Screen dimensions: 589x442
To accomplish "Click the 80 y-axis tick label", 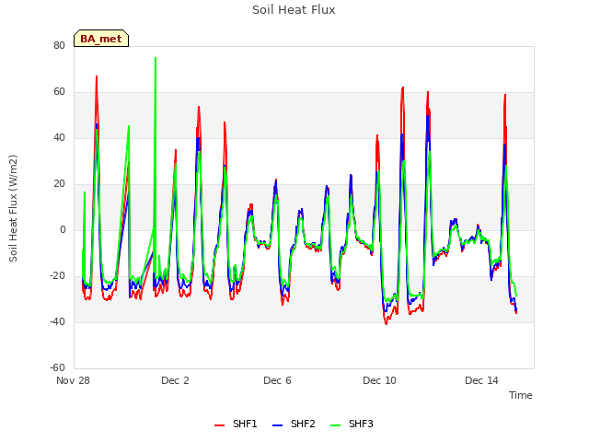I will tap(59, 45).
